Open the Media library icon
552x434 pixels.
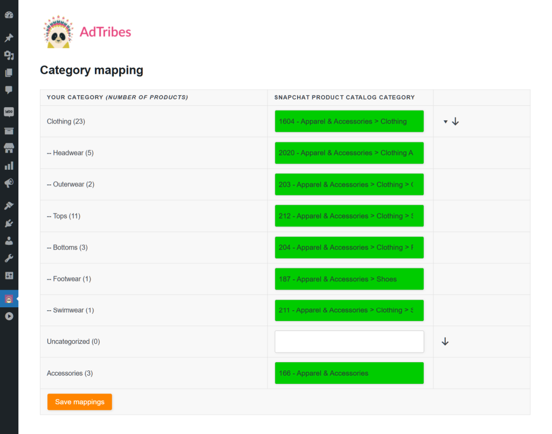(9, 55)
